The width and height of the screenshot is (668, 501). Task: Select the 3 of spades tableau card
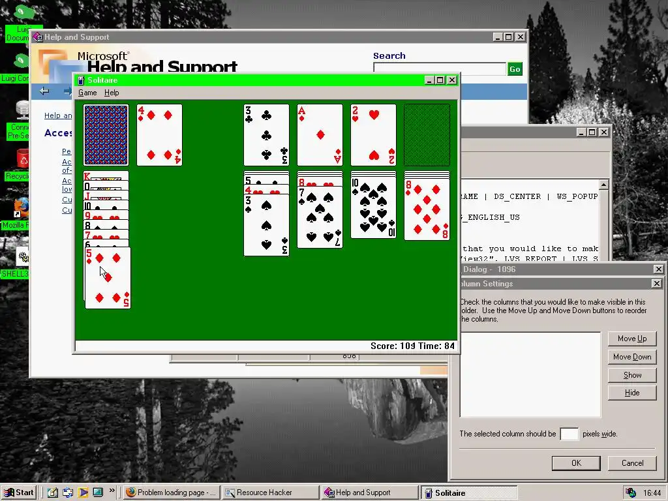pyautogui.click(x=266, y=225)
